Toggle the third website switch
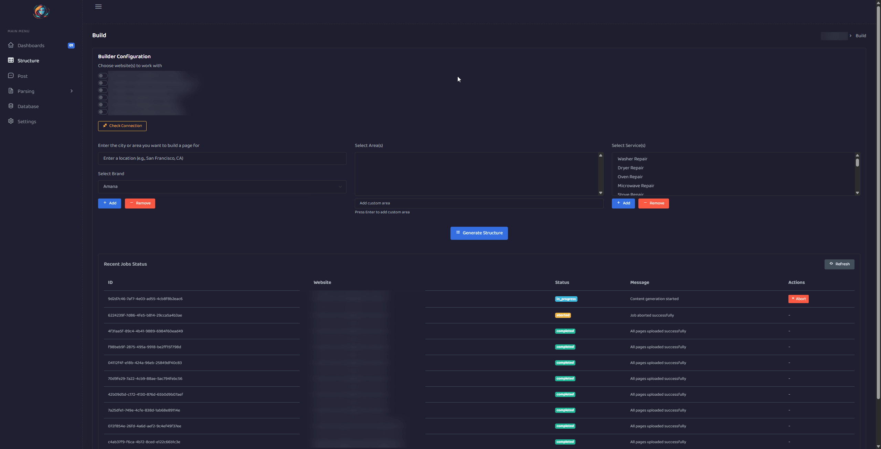The image size is (881, 449). (x=103, y=90)
